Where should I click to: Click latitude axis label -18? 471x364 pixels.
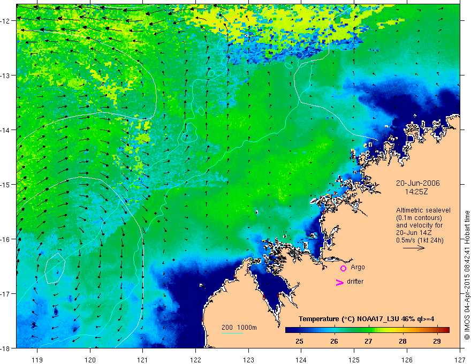pos(6,348)
